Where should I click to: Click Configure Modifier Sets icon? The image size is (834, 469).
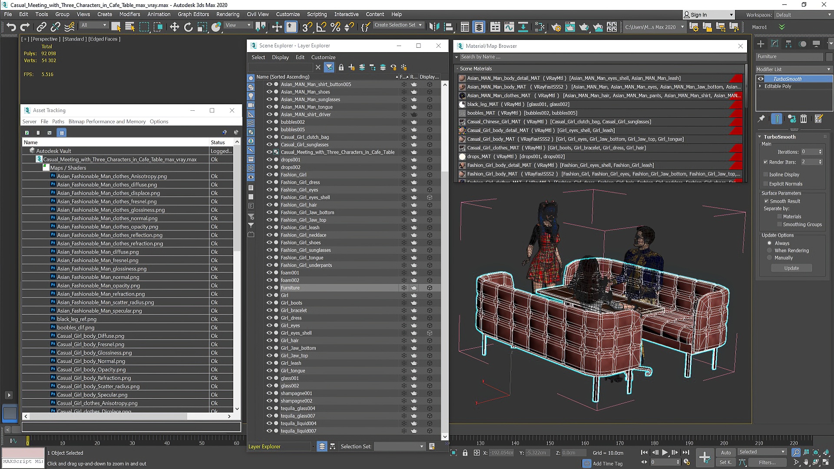point(819,119)
